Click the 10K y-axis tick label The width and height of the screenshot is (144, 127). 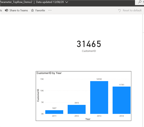pyautogui.click(x=42, y=91)
